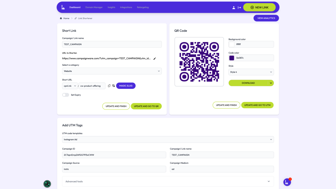Click the round green cookie settings icon
The width and height of the screenshot is (336, 189).
pyautogui.click(x=47, y=184)
